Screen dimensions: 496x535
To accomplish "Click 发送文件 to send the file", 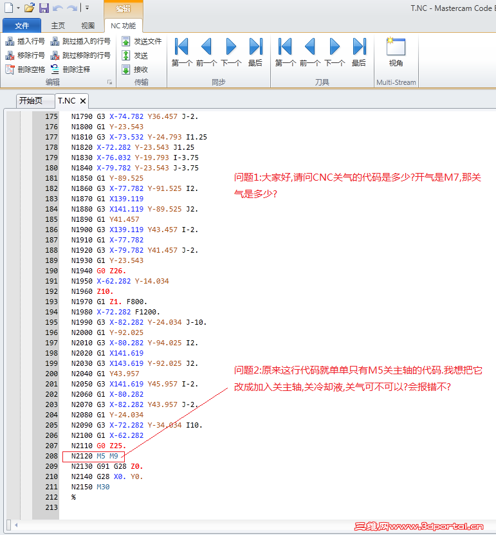I will pyautogui.click(x=142, y=41).
